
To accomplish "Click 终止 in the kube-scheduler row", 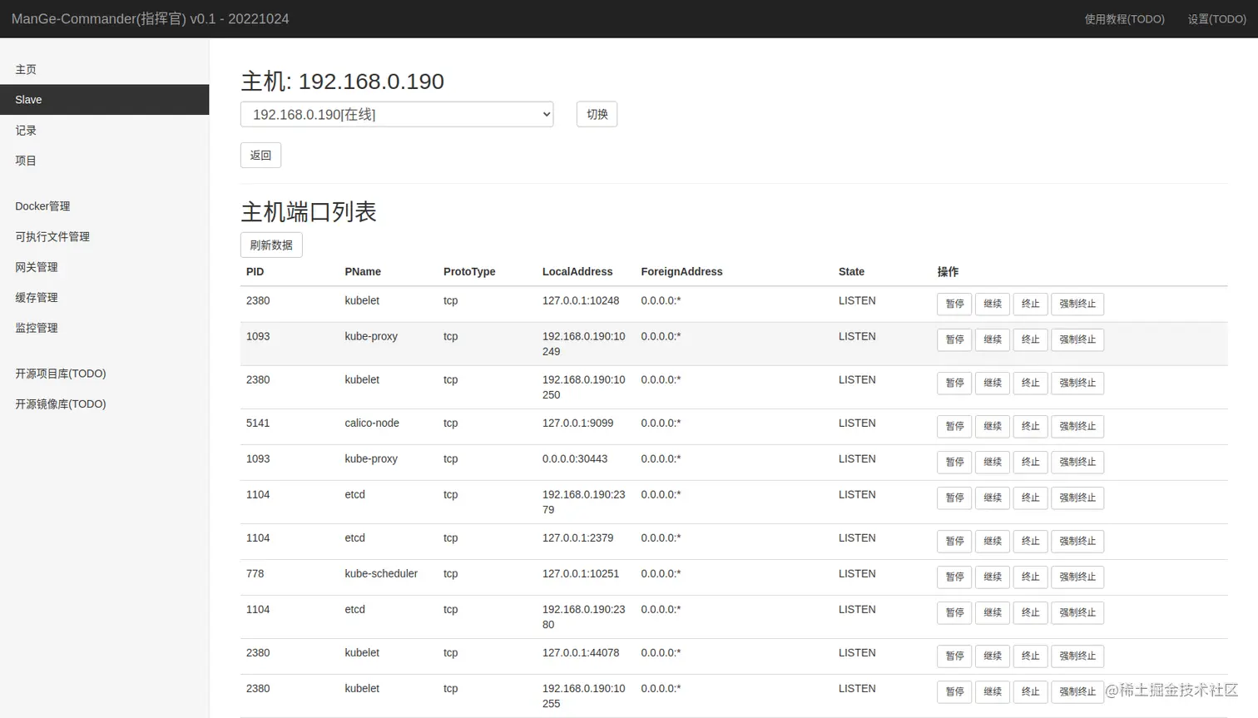I will tap(1031, 577).
